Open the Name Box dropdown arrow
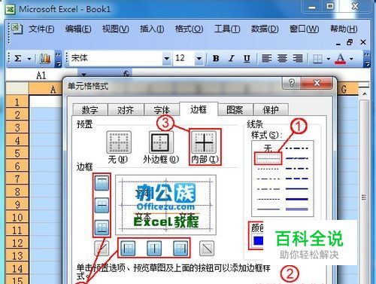 pos(83,74)
